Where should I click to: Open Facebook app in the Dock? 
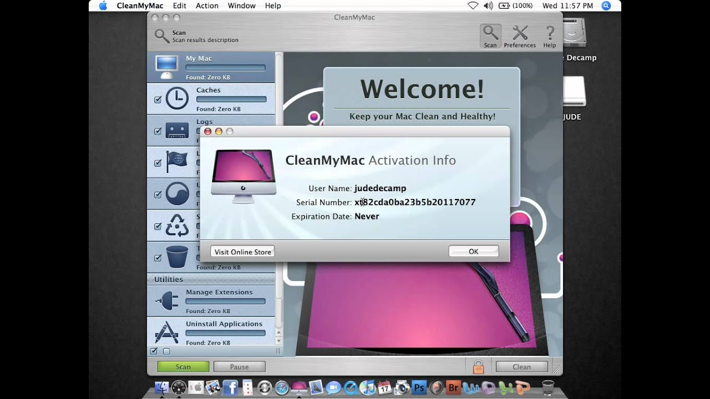click(230, 387)
